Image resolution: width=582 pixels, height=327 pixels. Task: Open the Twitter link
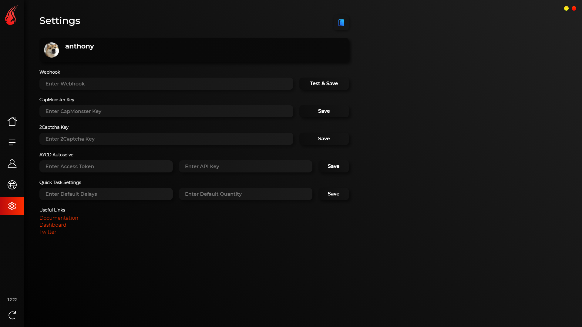click(x=48, y=232)
